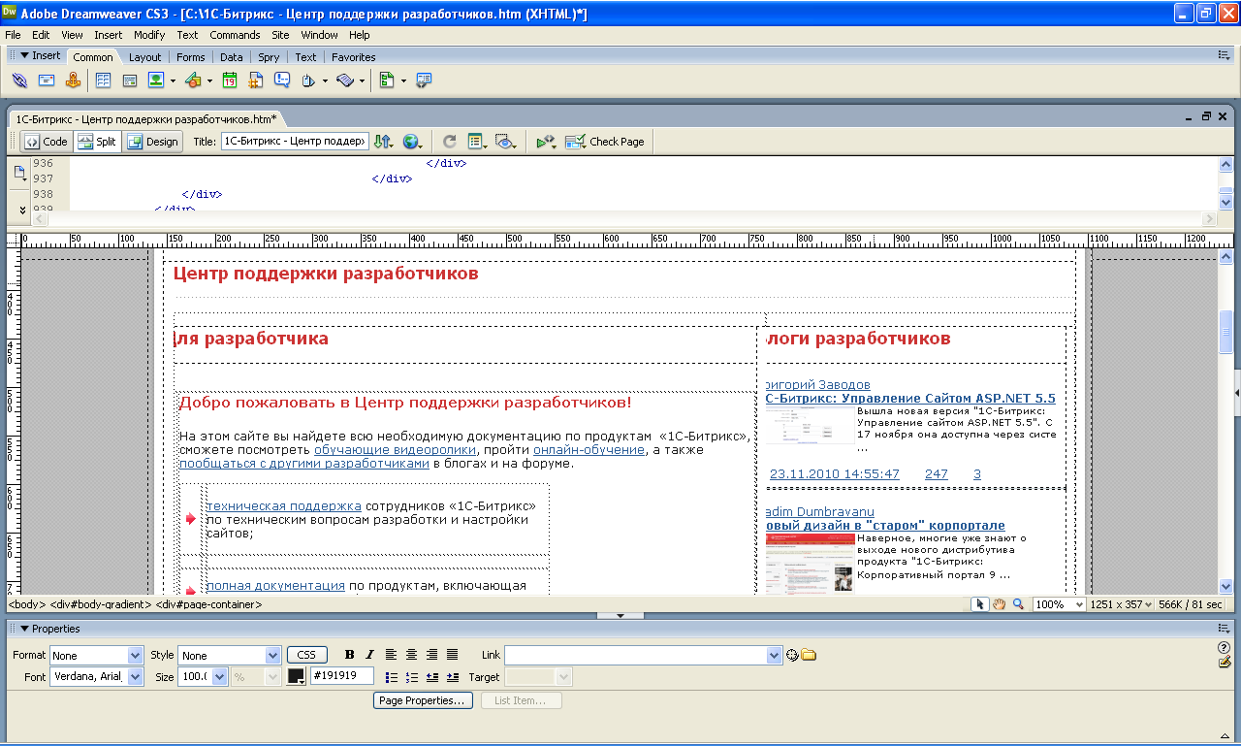Open the Tag Chooser
The width and height of the screenshot is (1241, 746).
coord(424,81)
